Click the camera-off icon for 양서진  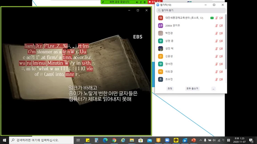221,64
